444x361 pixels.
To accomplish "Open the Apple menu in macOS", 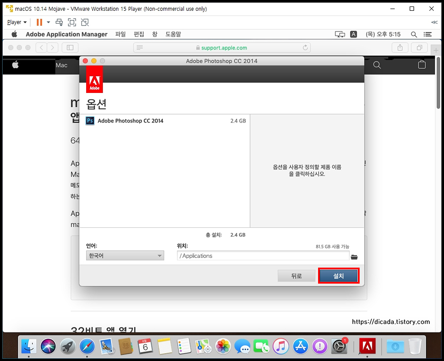I will [x=14, y=34].
